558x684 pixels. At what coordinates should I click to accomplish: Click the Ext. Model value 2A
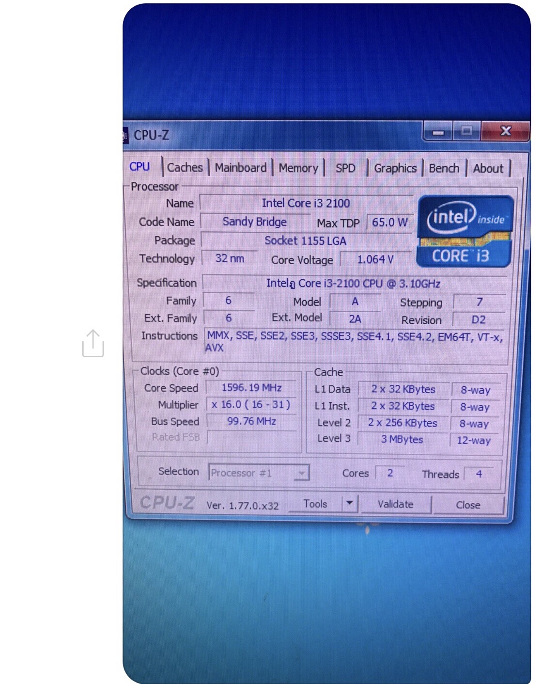[x=355, y=319]
